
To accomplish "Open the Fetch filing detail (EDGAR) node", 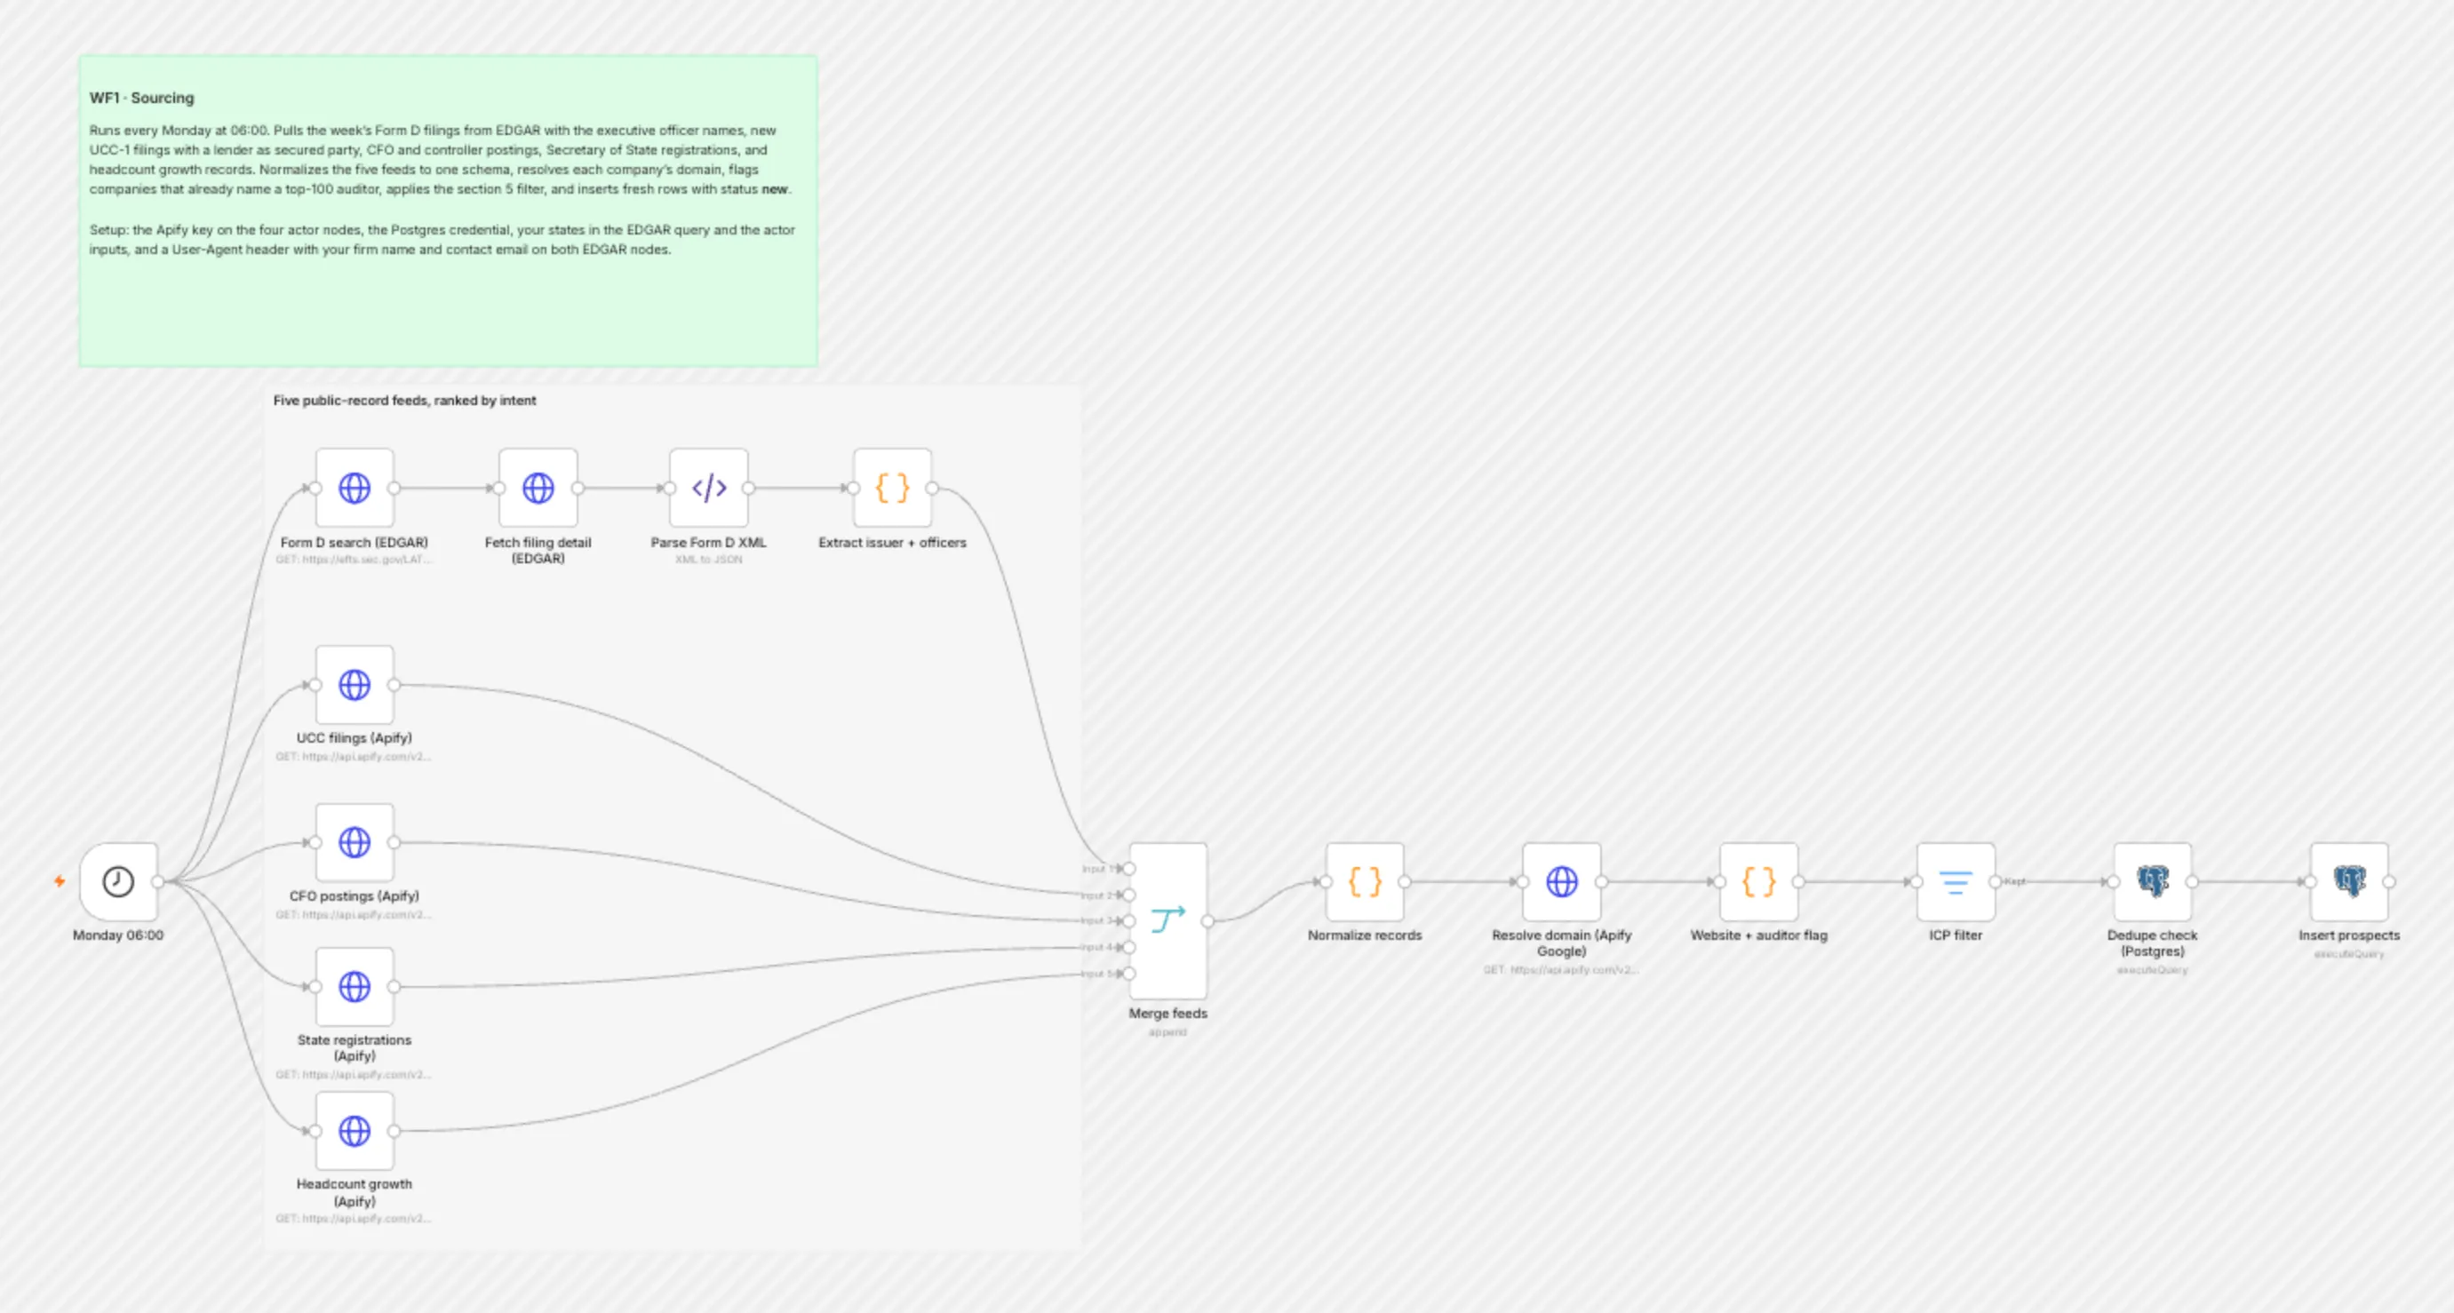I will [538, 488].
